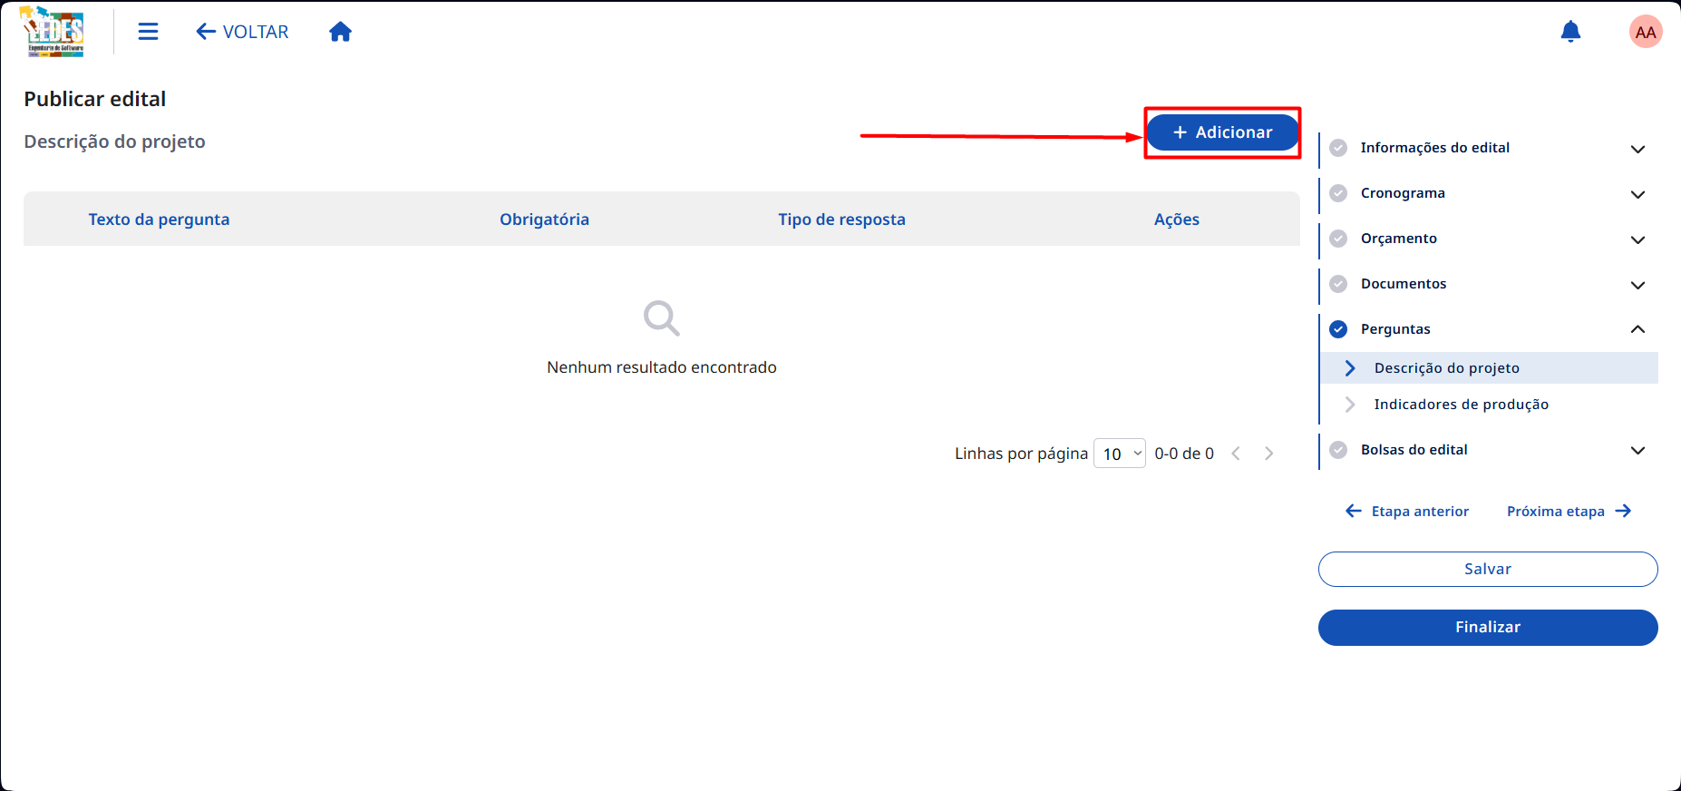Click the Finalizar button

tap(1488, 628)
